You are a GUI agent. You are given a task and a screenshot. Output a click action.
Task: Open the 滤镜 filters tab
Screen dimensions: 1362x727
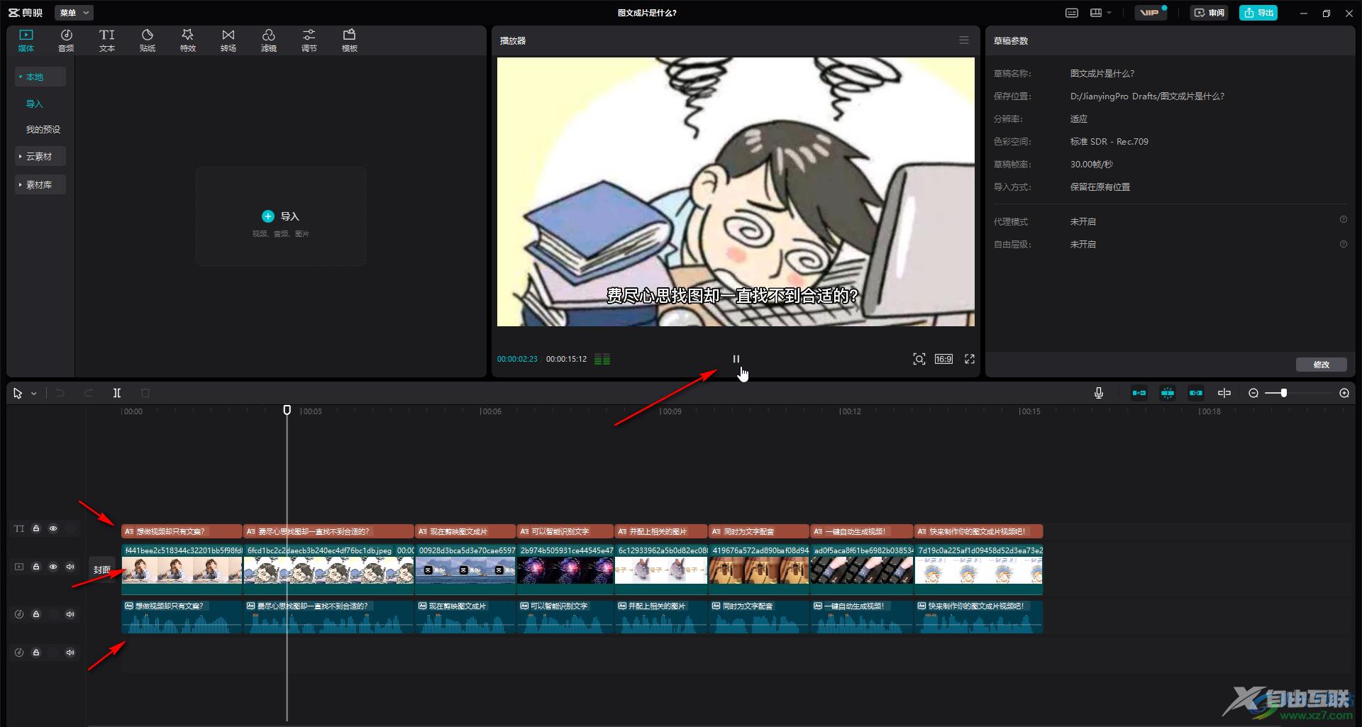click(269, 40)
